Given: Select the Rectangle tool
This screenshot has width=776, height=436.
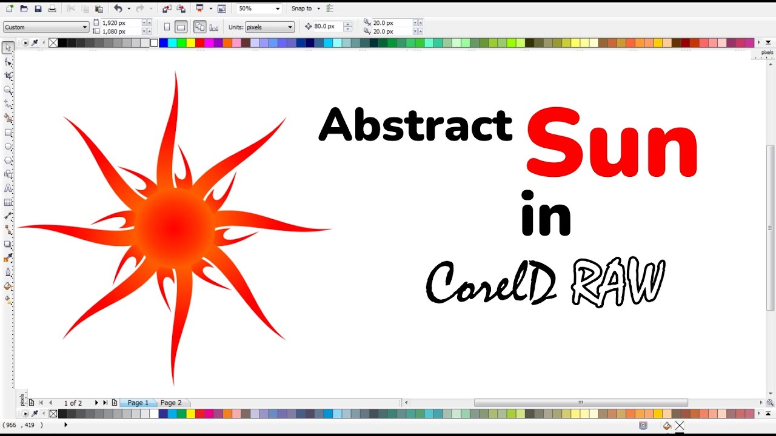Looking at the screenshot, I should tap(8, 132).
